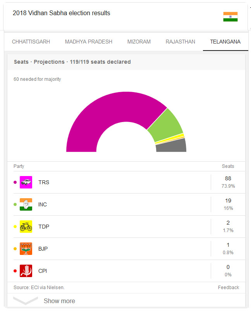Click the INC hand symbol icon
The image size is (251, 314).
(x=26, y=204)
